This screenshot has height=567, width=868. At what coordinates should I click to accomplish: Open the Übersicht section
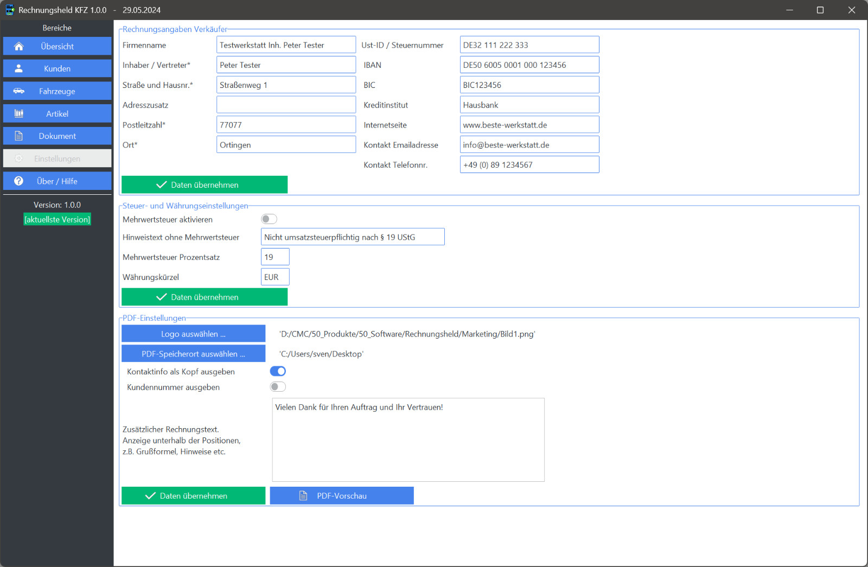tap(57, 46)
